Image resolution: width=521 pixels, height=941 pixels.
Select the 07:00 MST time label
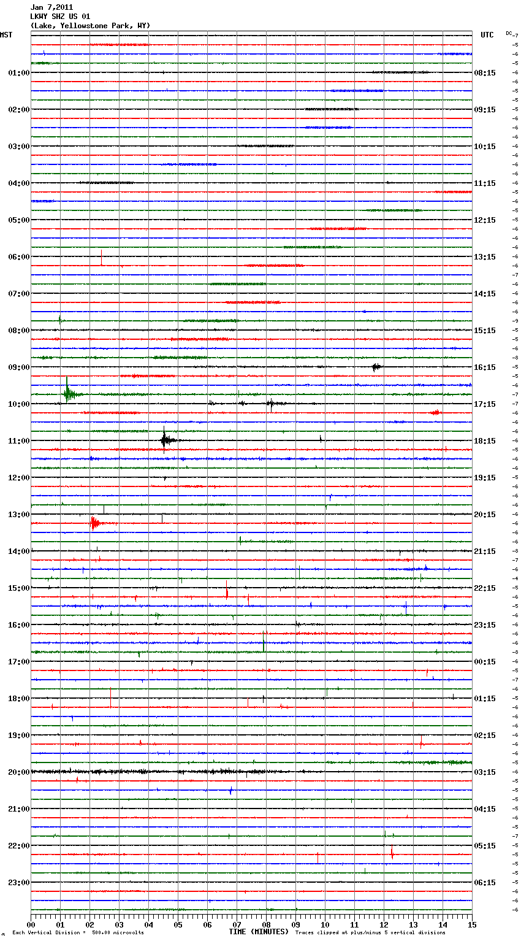click(x=19, y=294)
